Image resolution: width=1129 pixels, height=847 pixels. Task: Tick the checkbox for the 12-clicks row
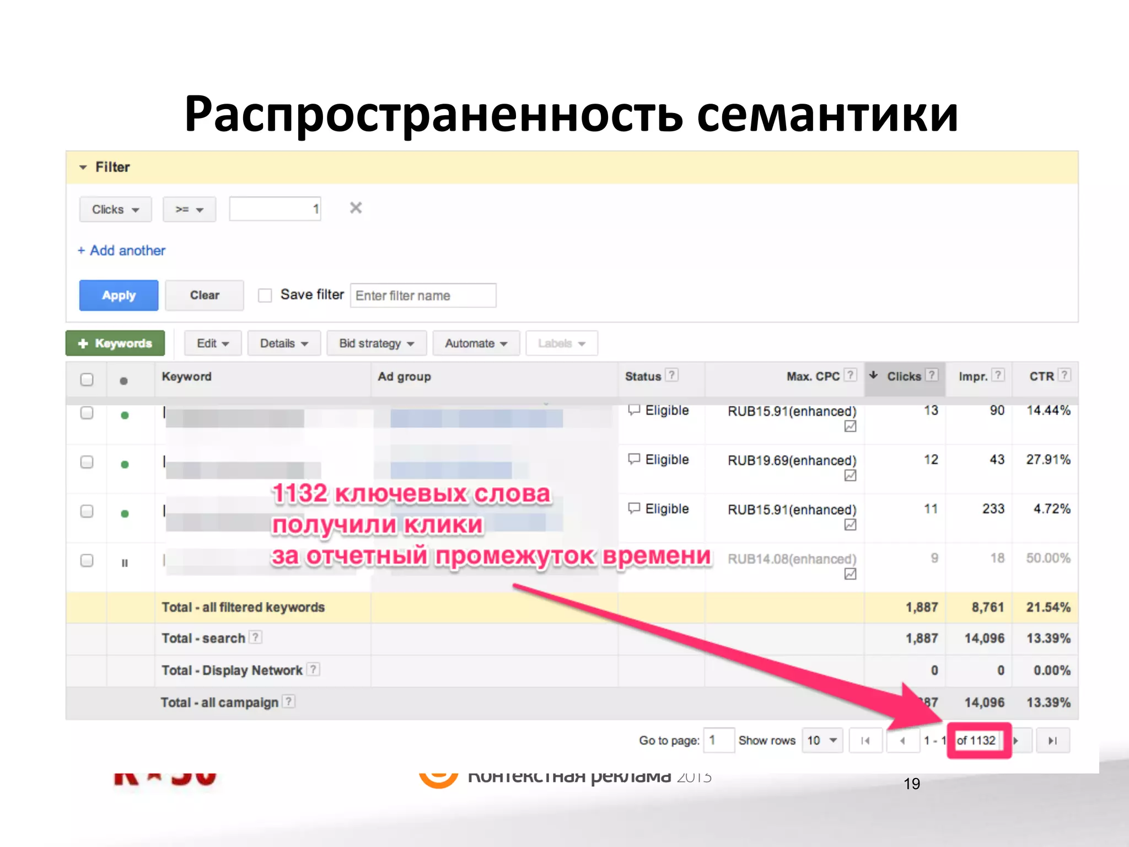coord(87,462)
